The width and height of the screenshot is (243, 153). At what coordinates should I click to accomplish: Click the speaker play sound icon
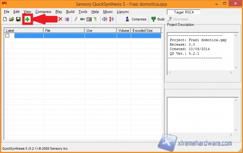click(x=105, y=19)
